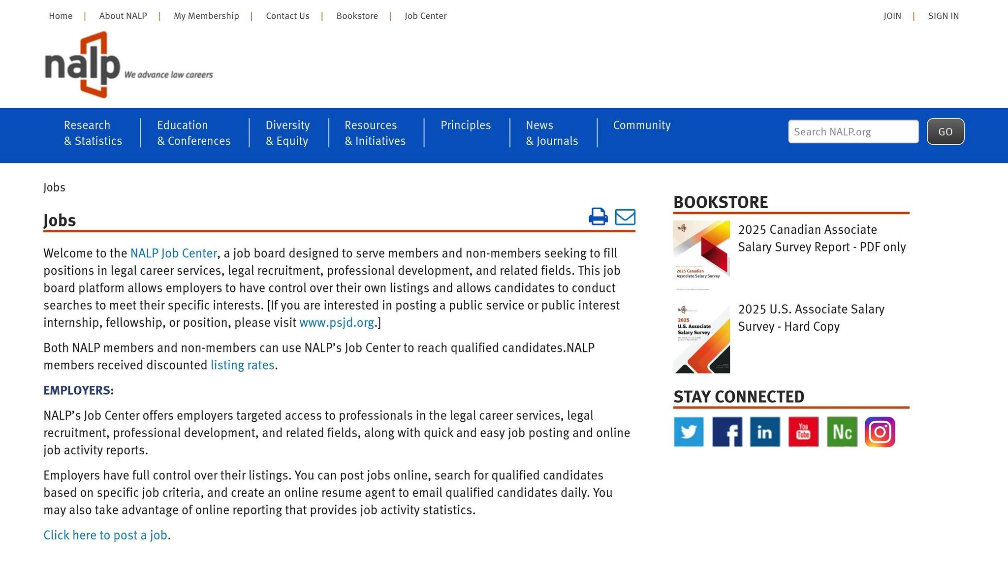
Task: Open the Instagram icon
Action: coord(880,432)
